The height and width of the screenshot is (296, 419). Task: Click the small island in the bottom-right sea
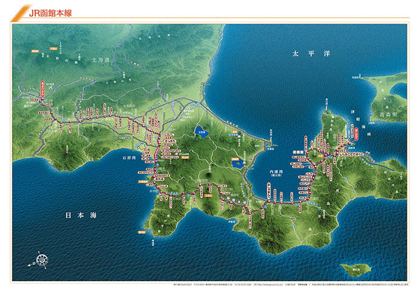(356, 269)
